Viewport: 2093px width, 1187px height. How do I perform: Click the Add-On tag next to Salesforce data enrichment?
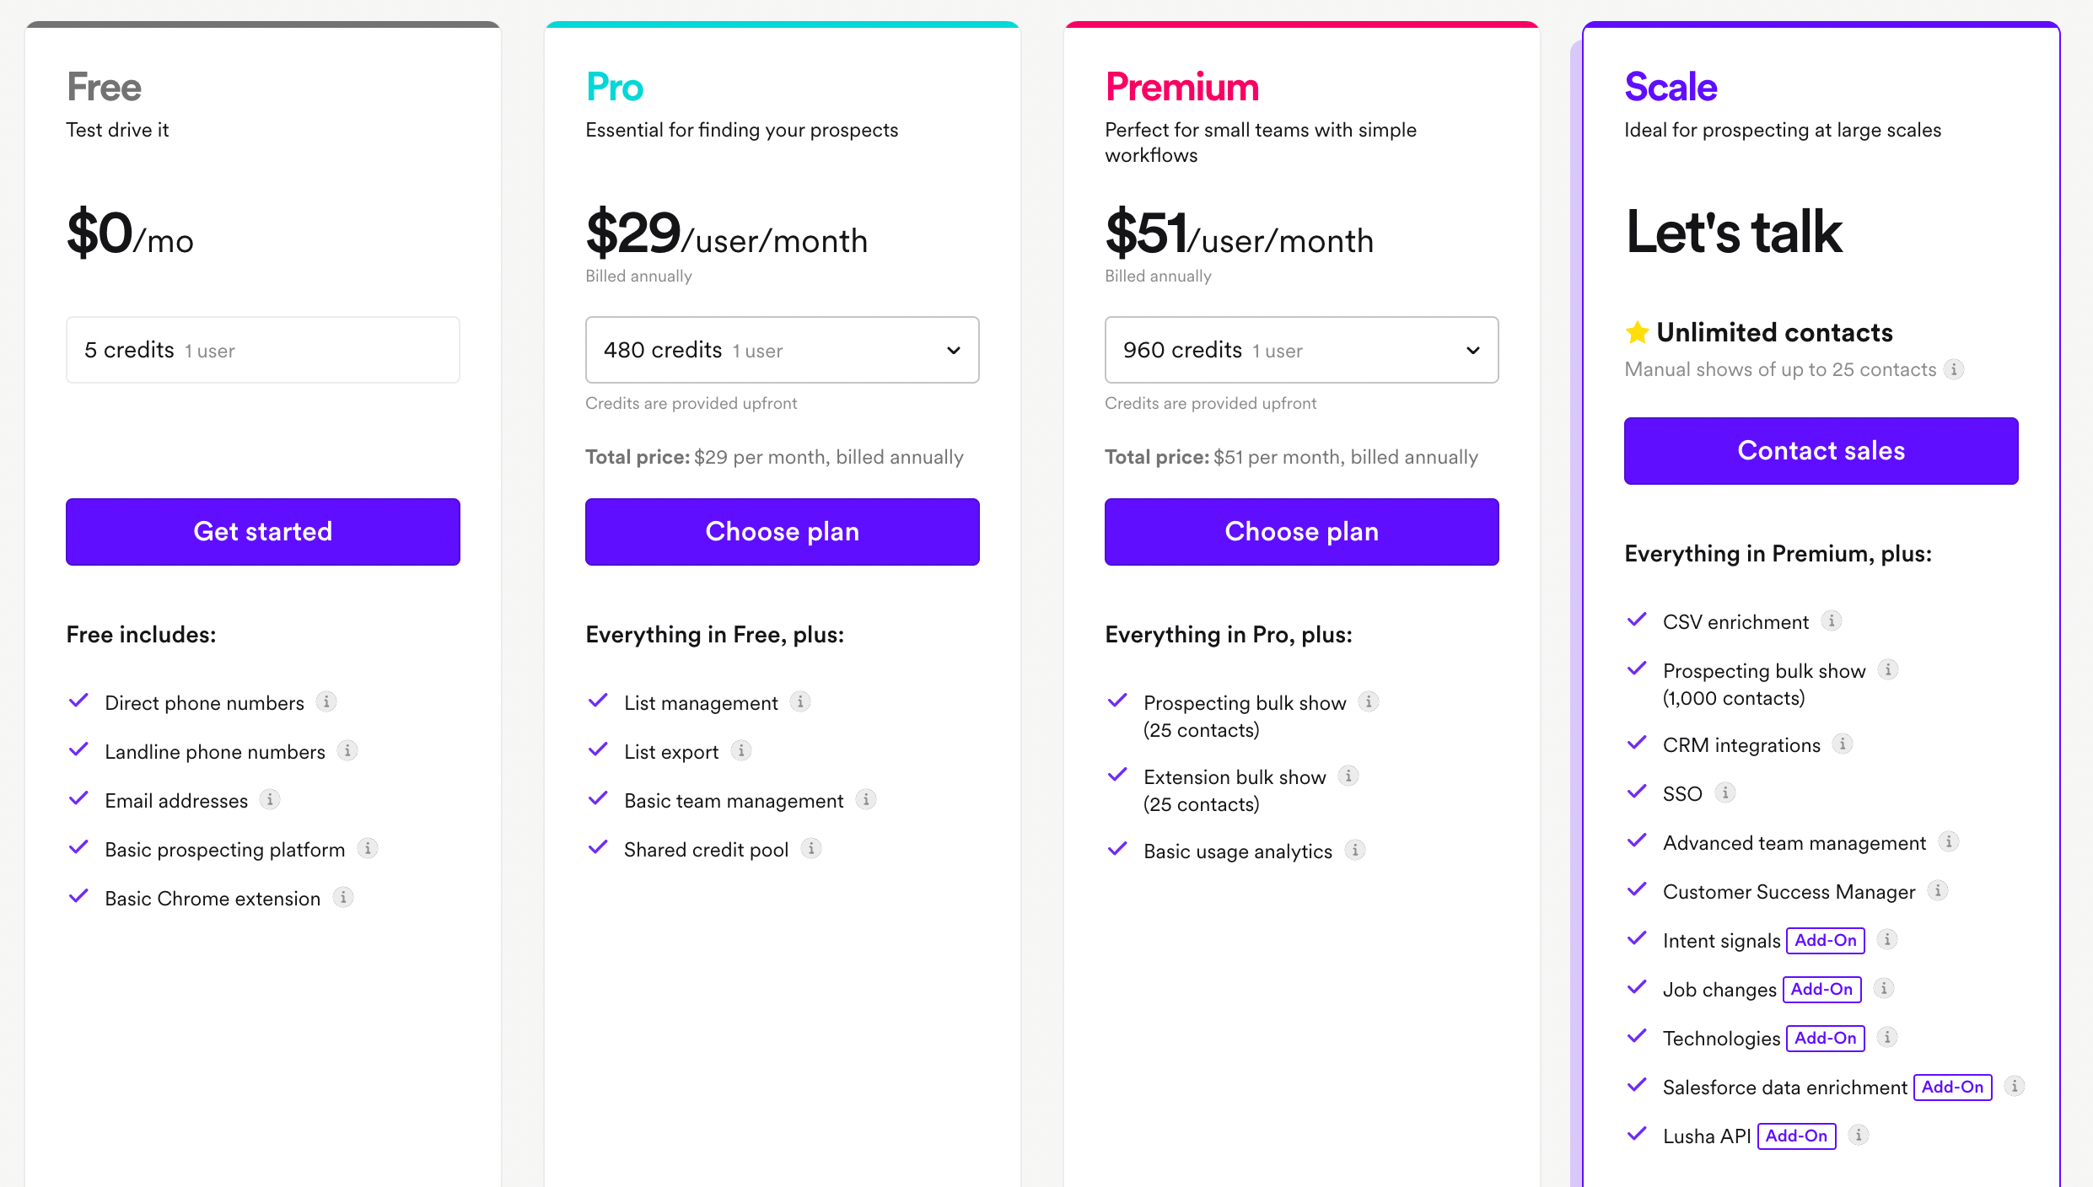pos(1952,1087)
